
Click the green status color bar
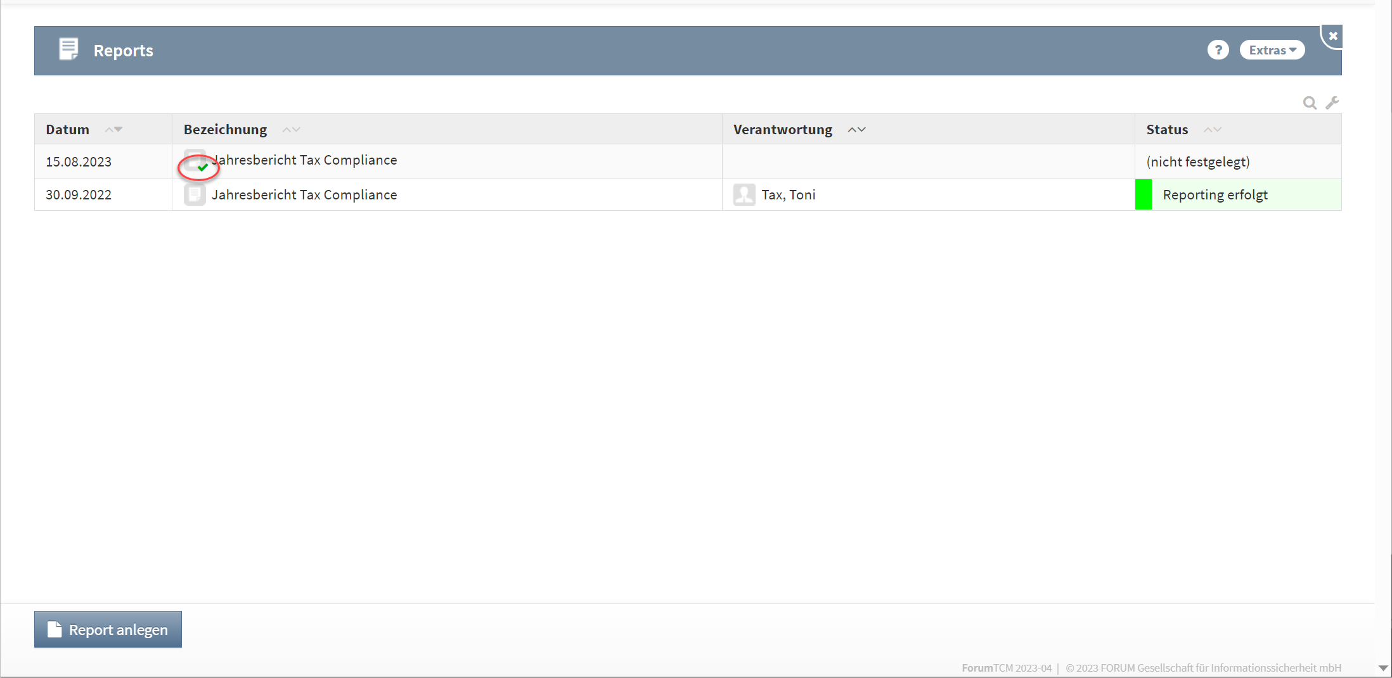[x=1143, y=195]
